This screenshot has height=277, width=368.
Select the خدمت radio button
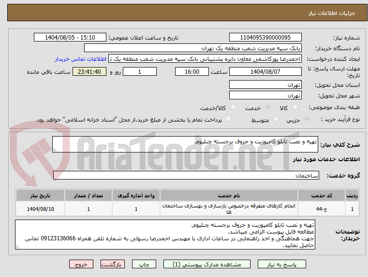point(268,107)
